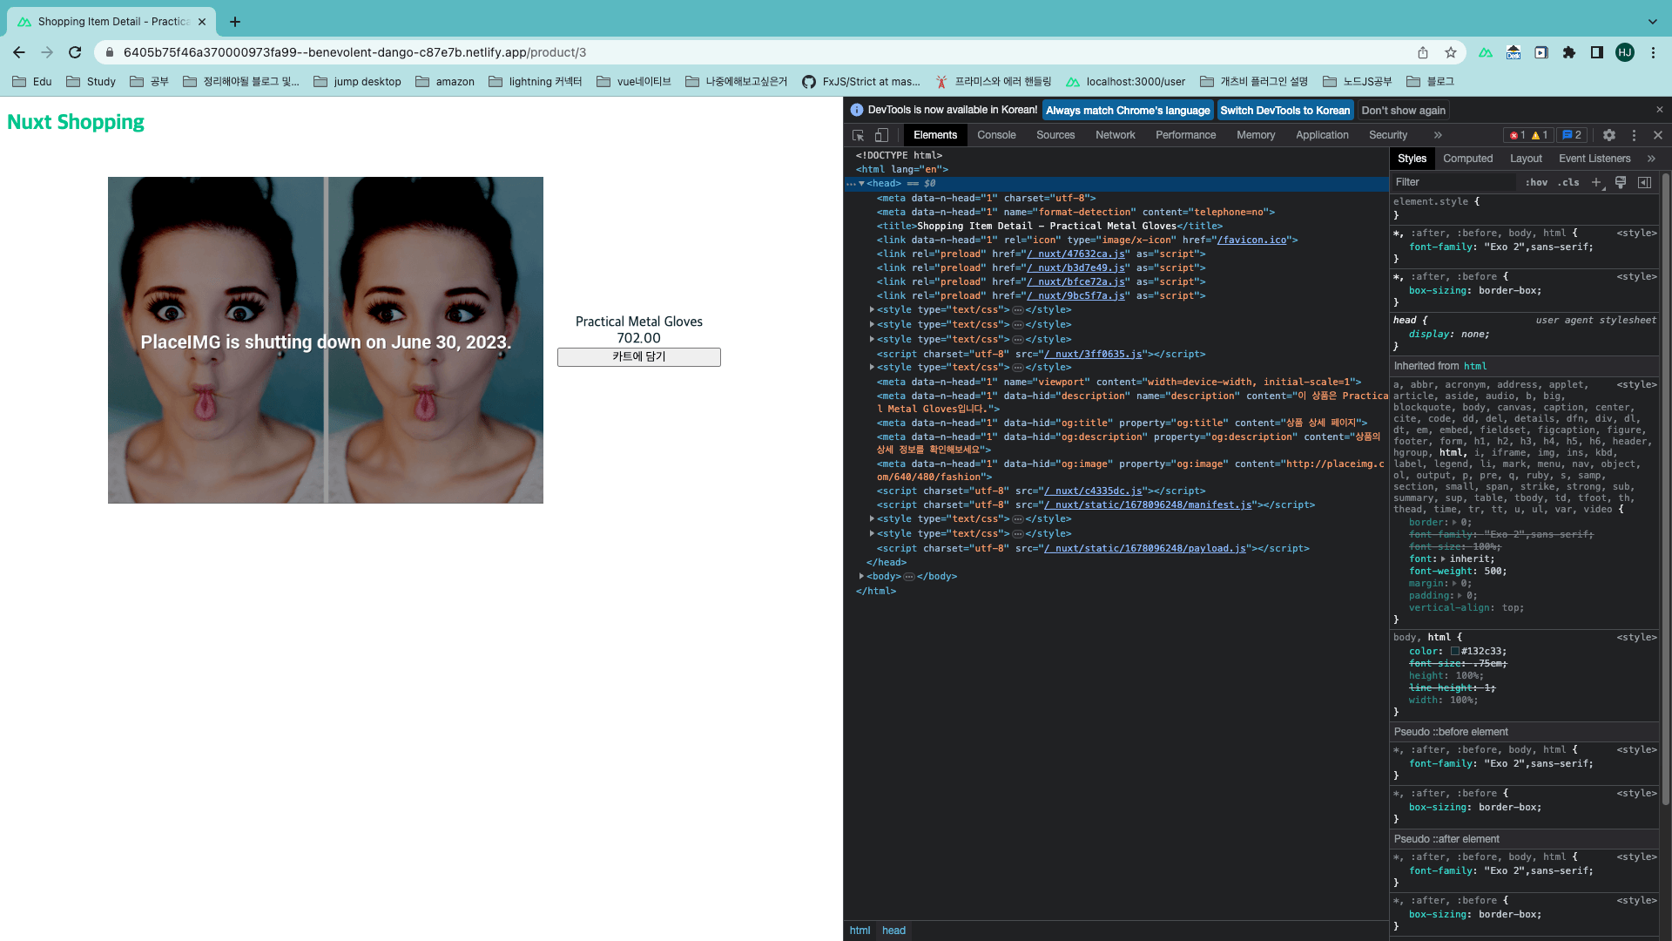Image resolution: width=1672 pixels, height=941 pixels.
Task: Expand the first style type="text/css" node
Action: pos(872,309)
